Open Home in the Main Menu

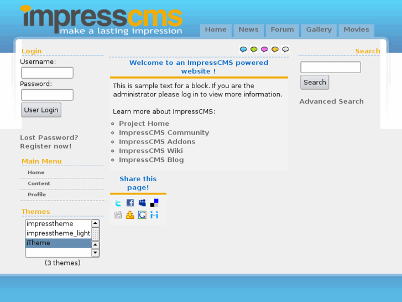(36, 172)
